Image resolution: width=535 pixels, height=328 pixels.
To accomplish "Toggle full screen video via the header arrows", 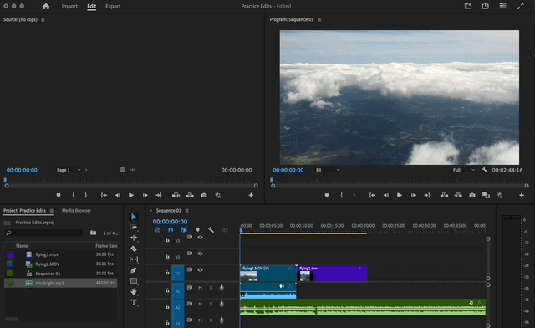I will (x=520, y=6).
